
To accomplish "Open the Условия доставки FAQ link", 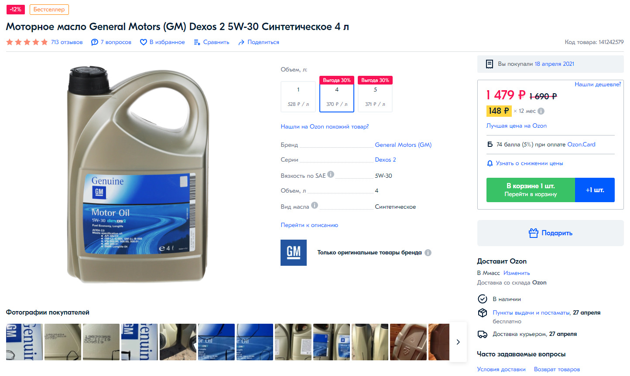I will tap(501, 369).
